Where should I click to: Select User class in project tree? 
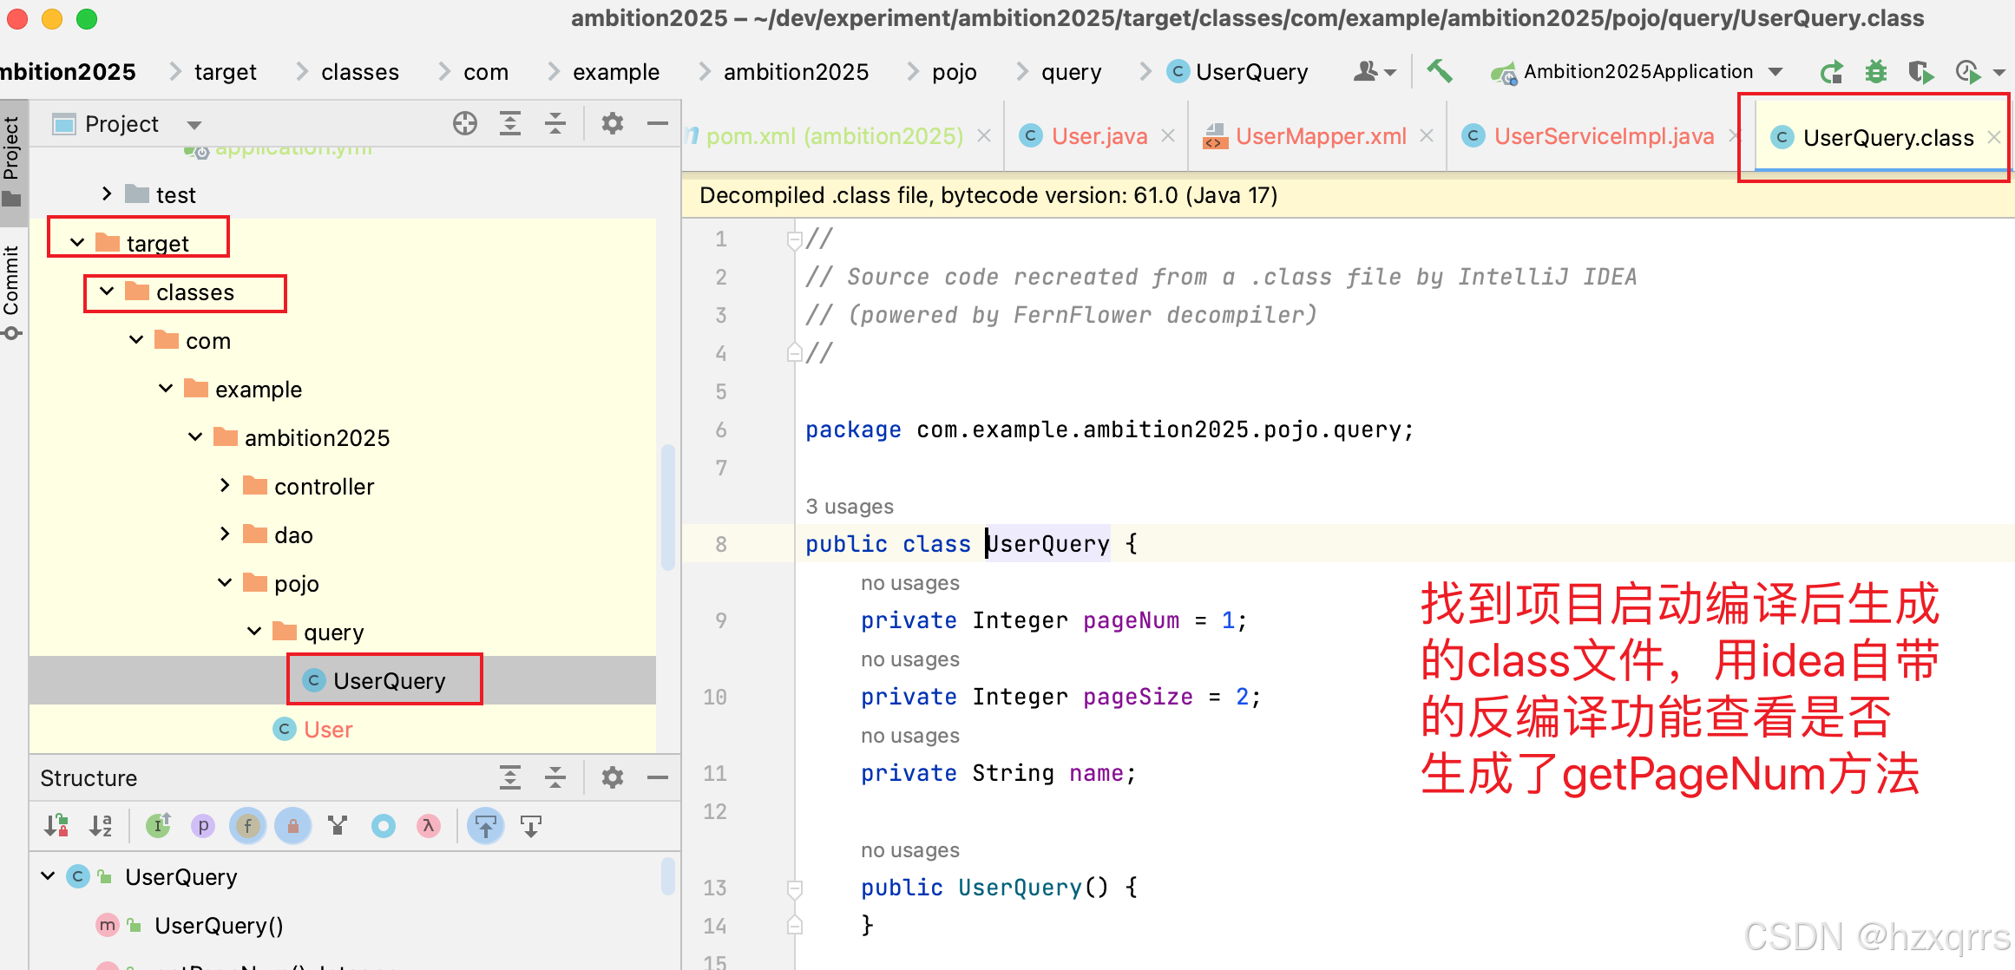328,730
